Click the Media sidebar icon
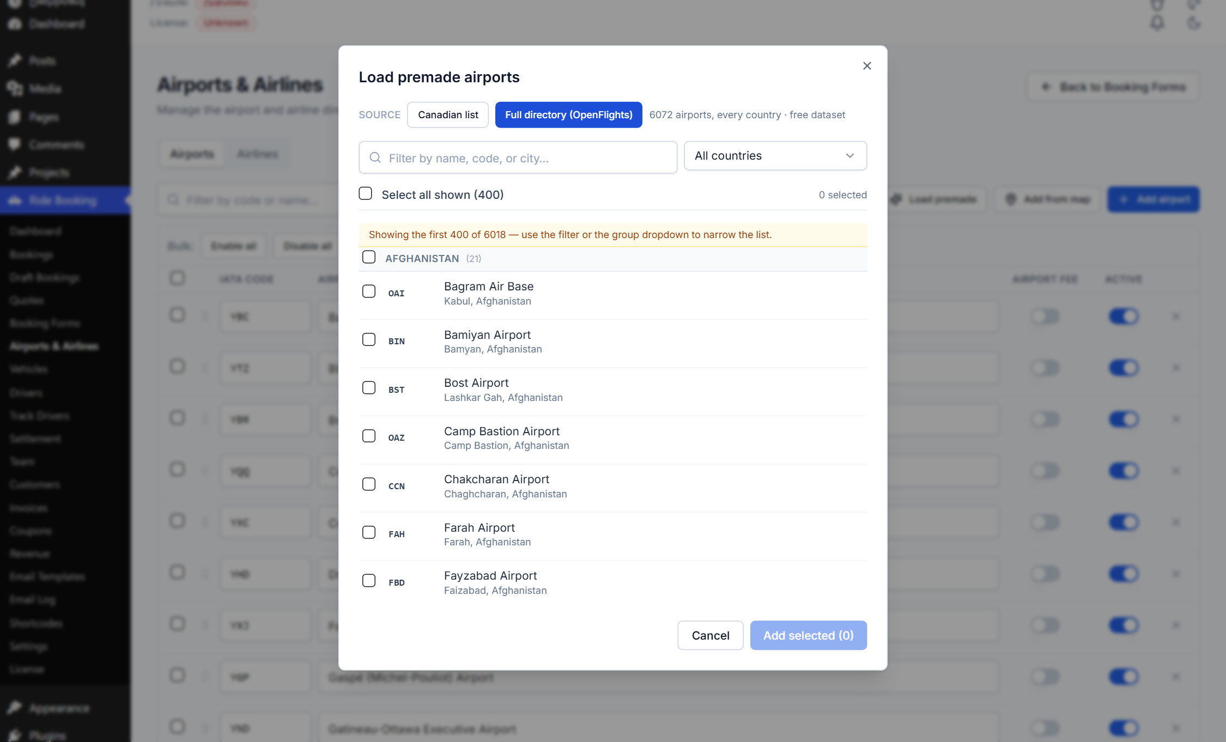 (x=15, y=88)
